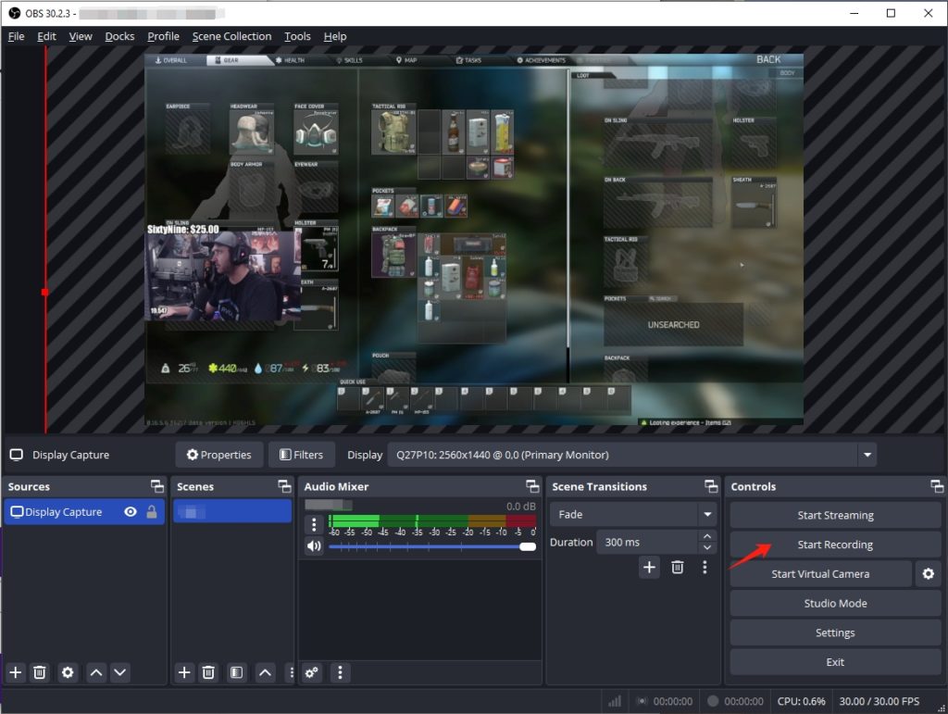Add a new scene with plus icon

pos(184,672)
